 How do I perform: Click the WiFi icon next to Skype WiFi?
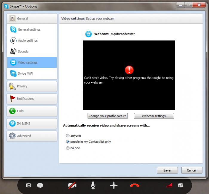tap(13, 73)
